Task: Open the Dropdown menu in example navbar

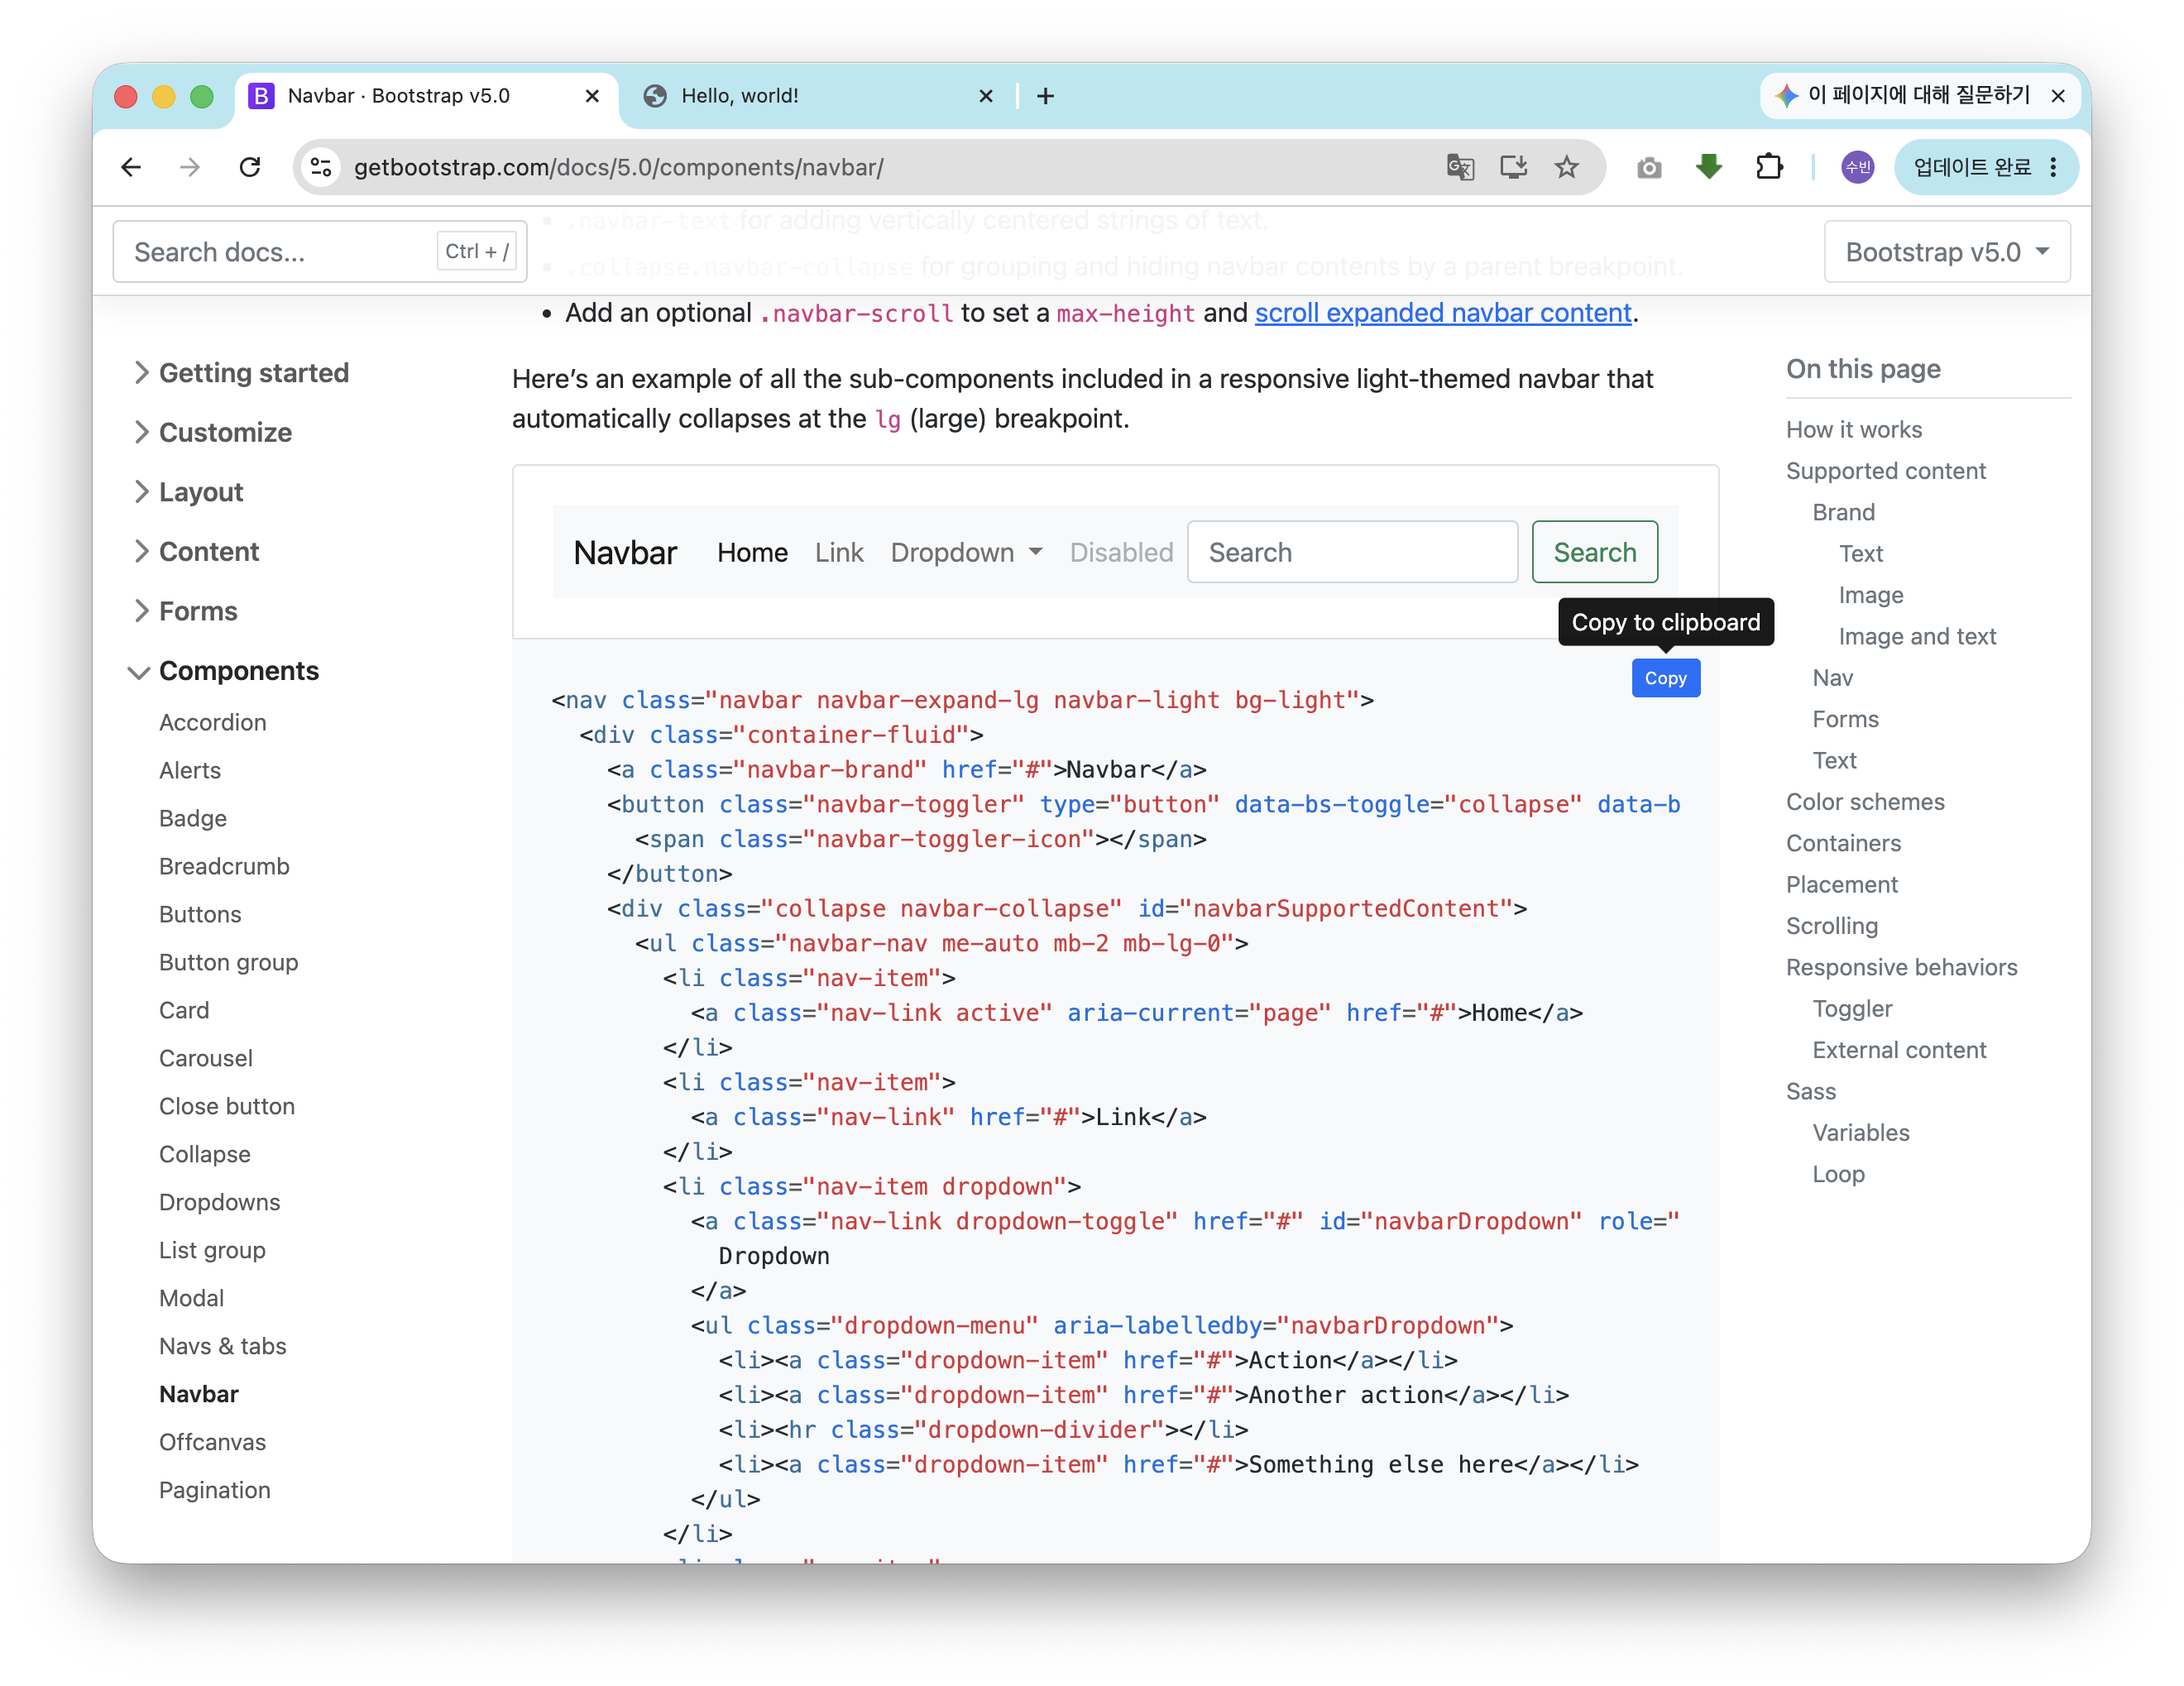Action: coord(966,553)
